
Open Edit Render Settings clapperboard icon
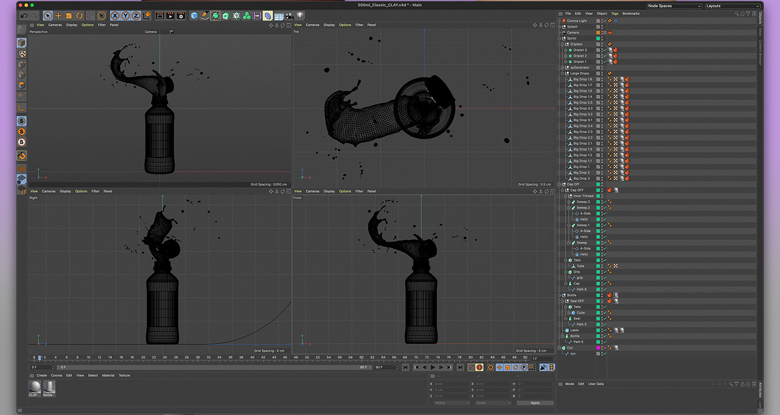tap(181, 16)
